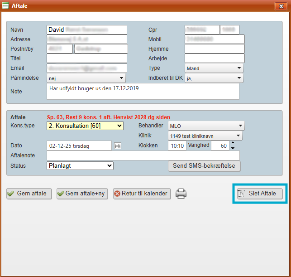
Task: Expand the Indberet til DK dropdown
Action: click(214, 78)
